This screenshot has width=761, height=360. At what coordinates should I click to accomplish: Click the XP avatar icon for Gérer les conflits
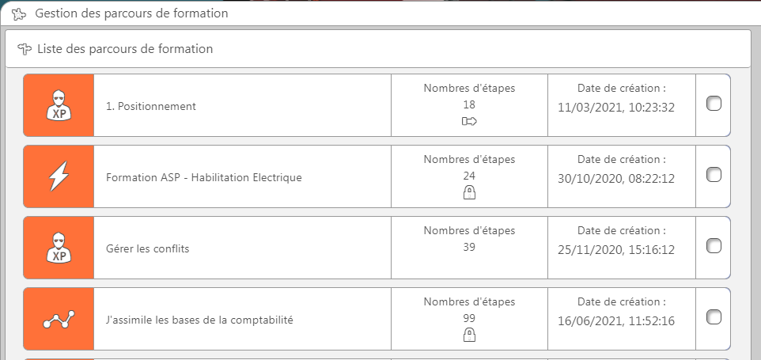[x=59, y=248]
